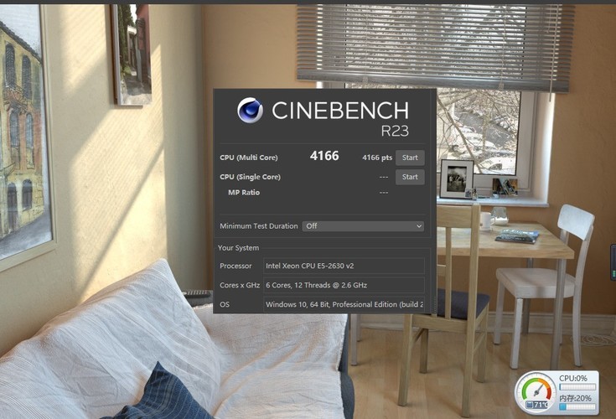The height and width of the screenshot is (419, 616).
Task: Open the Minimum Test Duration dropdown
Action: [x=363, y=226]
